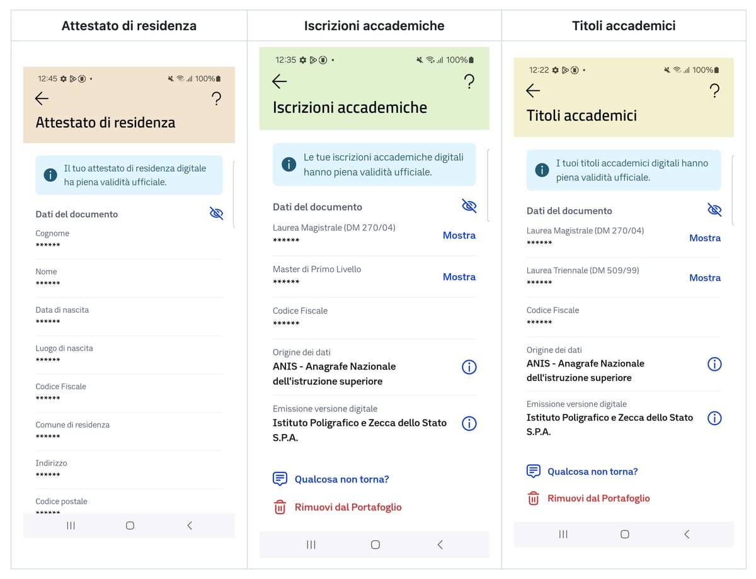Toggle data visibility eye in Attestato di residenza
Screen dimensions: 756x579
point(216,214)
